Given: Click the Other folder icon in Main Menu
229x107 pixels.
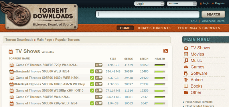Looking at the screenshot, I should click(x=186, y=92).
